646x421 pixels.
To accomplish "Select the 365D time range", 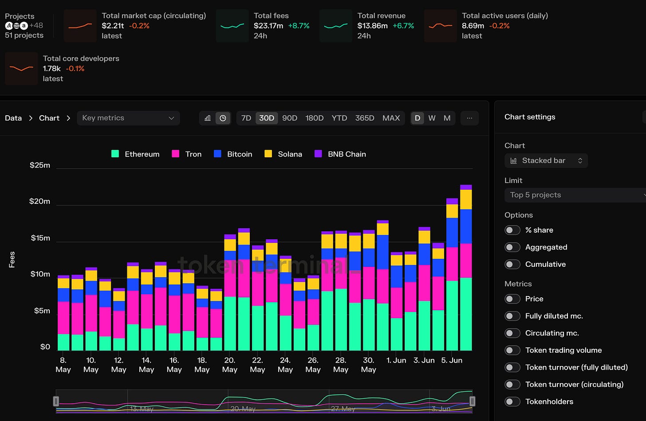I will [365, 118].
